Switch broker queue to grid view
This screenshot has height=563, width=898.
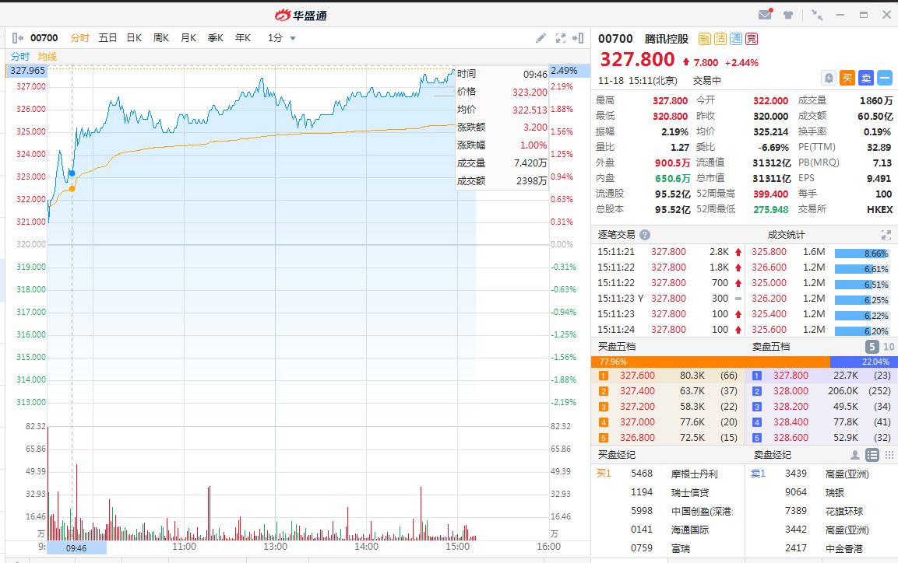click(889, 455)
